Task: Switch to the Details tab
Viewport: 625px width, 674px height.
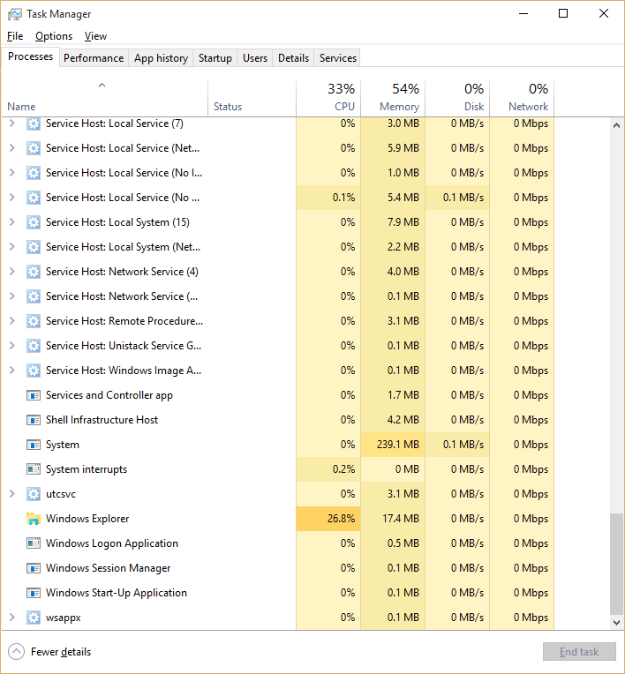Action: point(293,58)
